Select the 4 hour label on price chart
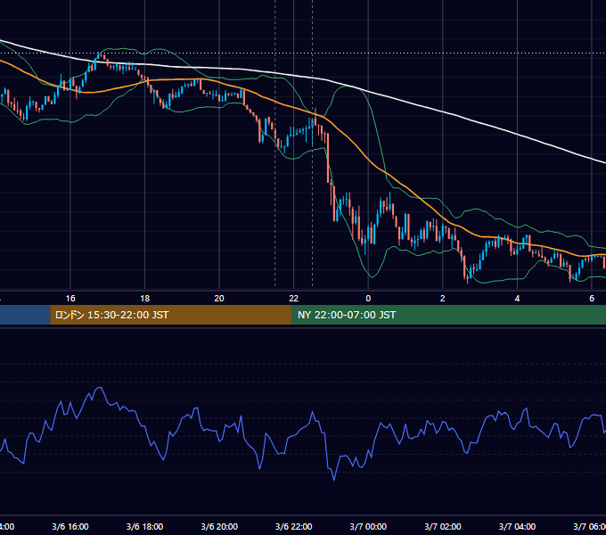This screenshot has height=535, width=606. pyautogui.click(x=517, y=299)
